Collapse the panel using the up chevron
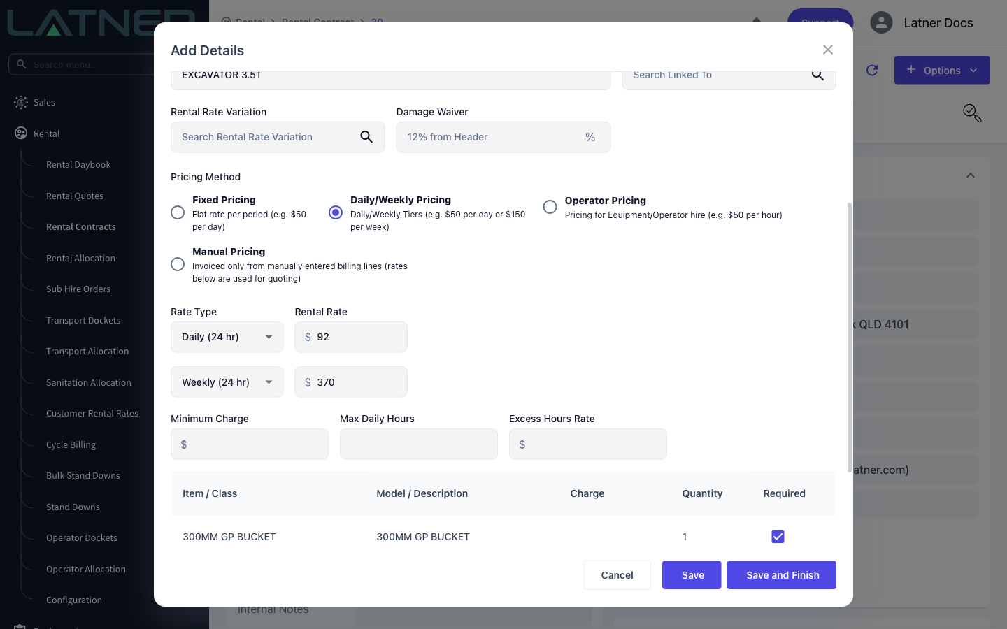This screenshot has width=1007, height=629. click(971, 175)
